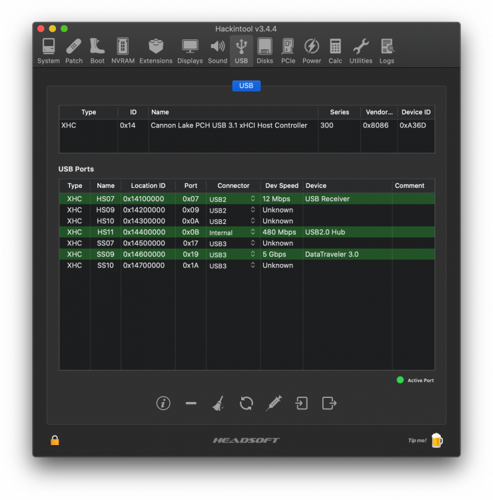Click the Hackintool v3.4.4 title
Viewport: 493px width, 500px height.
[x=246, y=29]
